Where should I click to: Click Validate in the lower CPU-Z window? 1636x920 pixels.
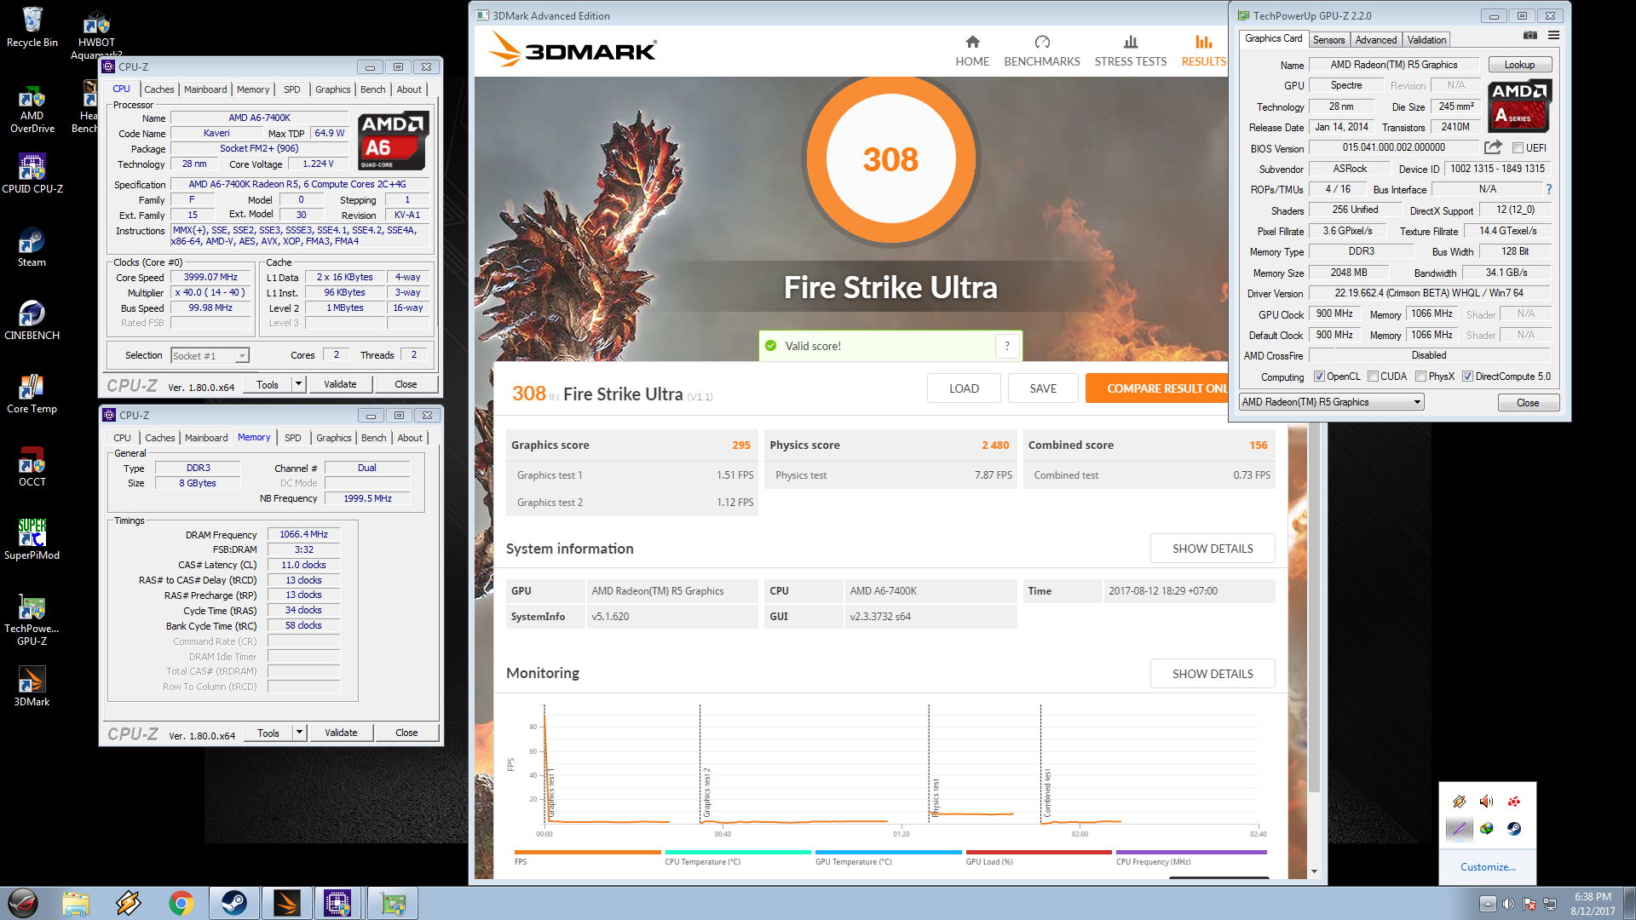coord(341,733)
